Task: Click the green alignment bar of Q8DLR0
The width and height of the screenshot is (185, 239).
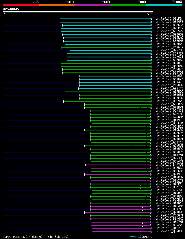Action: 117,130
